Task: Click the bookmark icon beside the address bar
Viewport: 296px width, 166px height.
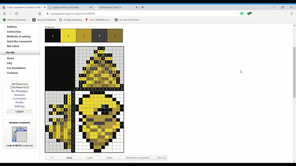Action: click(40, 13)
